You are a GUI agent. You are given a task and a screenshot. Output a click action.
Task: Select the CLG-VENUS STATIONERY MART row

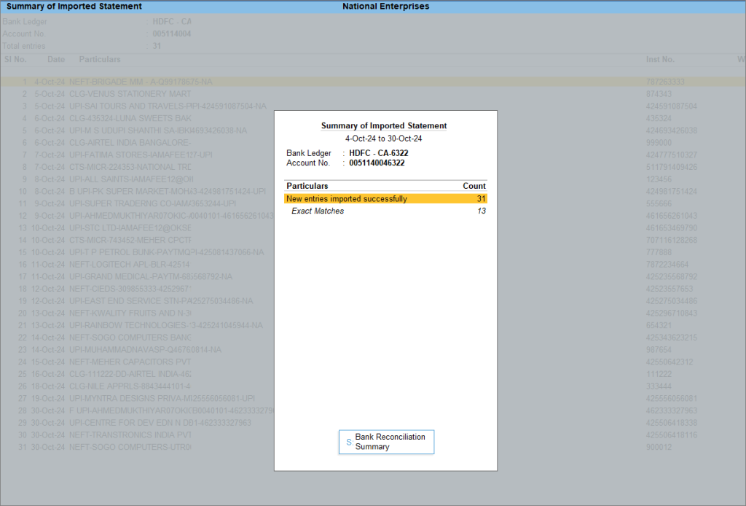[131, 93]
